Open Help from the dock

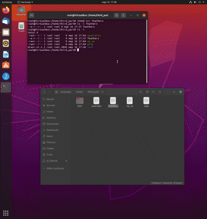(6, 76)
